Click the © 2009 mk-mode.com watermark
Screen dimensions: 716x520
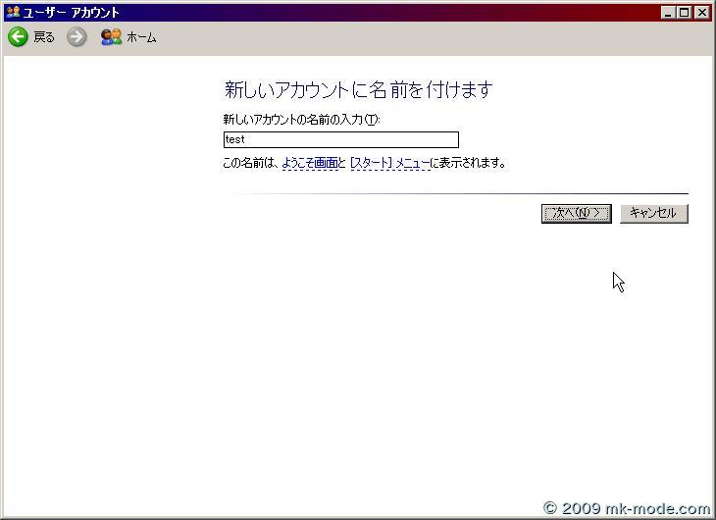click(x=627, y=508)
